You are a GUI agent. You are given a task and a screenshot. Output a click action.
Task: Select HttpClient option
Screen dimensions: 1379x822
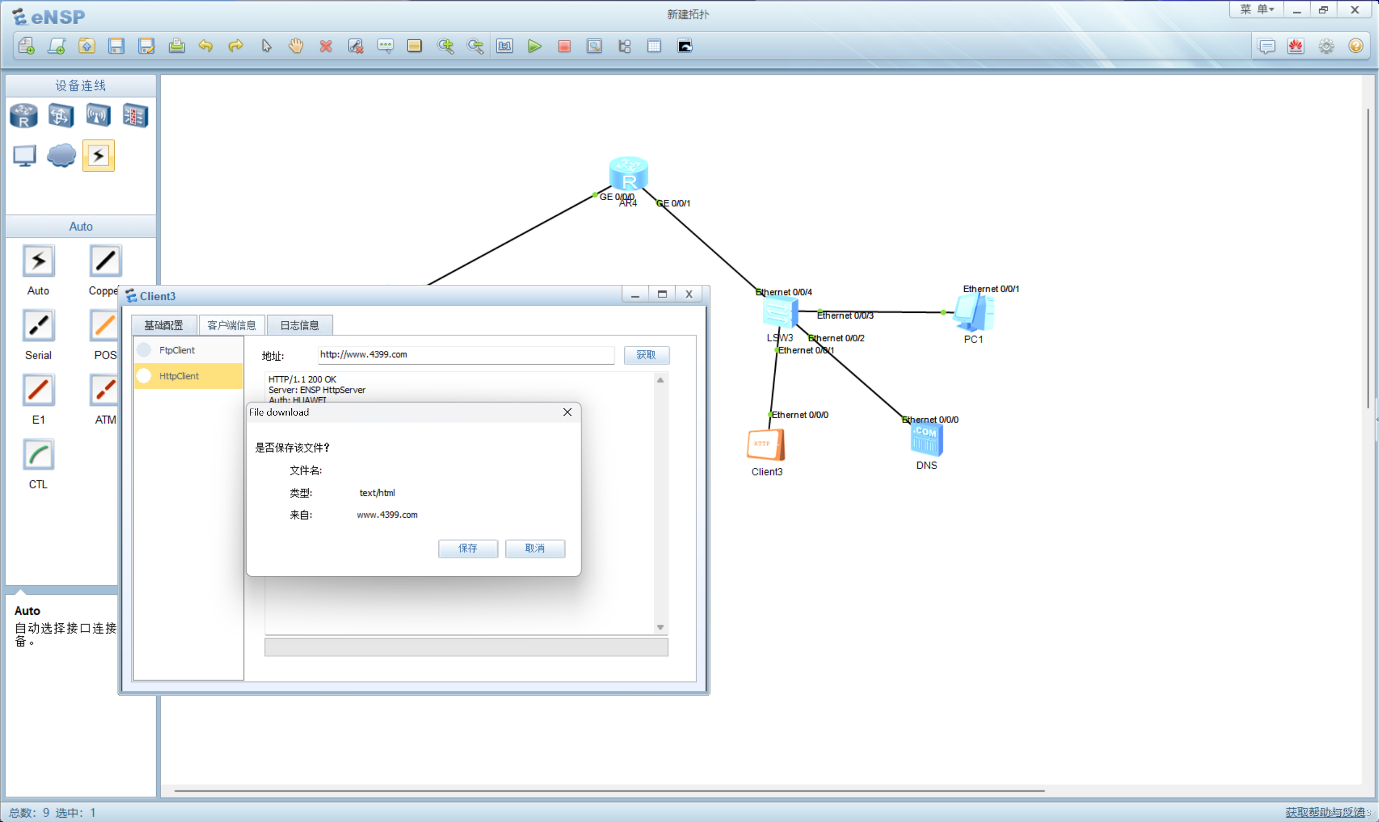(x=189, y=376)
